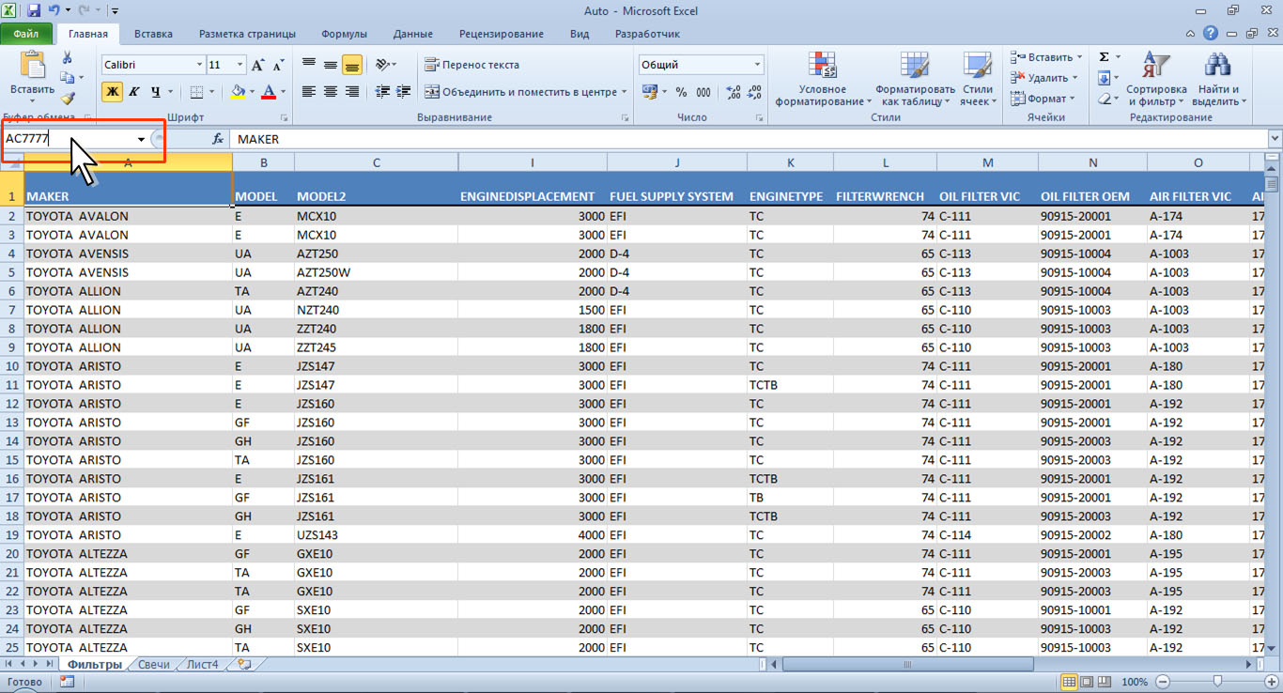Switch to Page Layout view in the status bar

click(x=1086, y=682)
